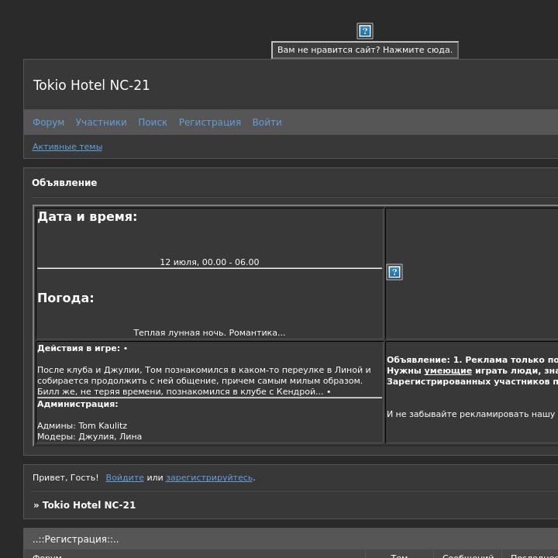Open the Регистрация menu item
558x558 pixels.
point(209,122)
